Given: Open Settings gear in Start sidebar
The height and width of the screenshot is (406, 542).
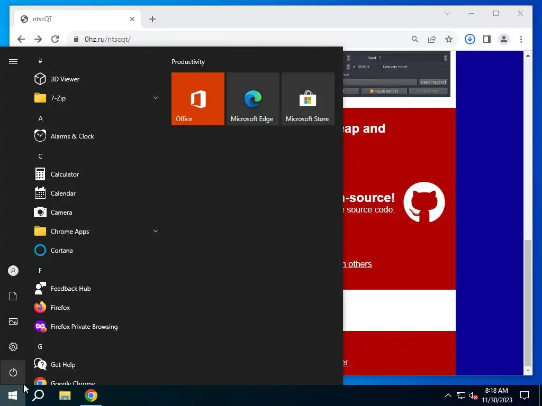Looking at the screenshot, I should click(13, 347).
